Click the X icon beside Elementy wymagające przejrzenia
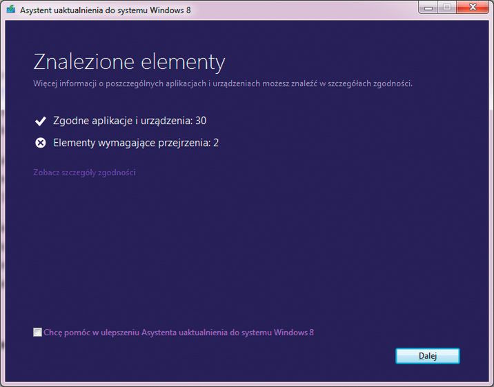 click(x=40, y=143)
